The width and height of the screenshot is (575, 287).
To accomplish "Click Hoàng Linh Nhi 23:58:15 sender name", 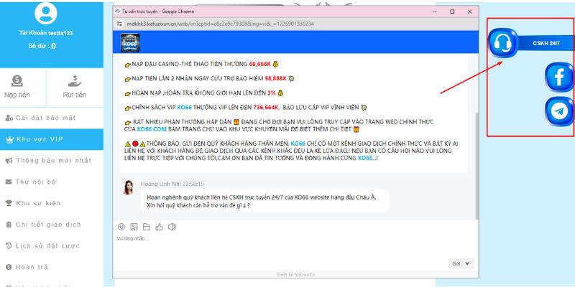I will pyautogui.click(x=172, y=184).
